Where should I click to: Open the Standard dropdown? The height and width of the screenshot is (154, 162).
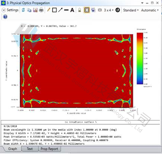pos(131,10)
